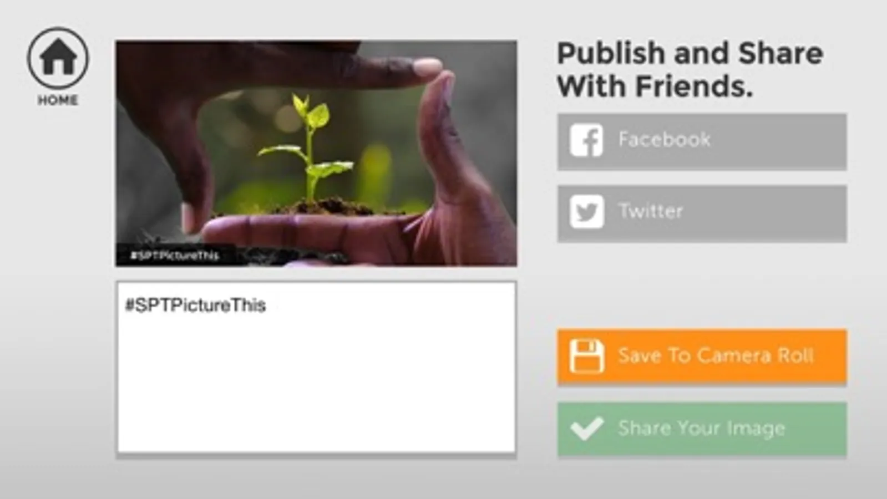Go back using the Home house icon

pyautogui.click(x=58, y=58)
